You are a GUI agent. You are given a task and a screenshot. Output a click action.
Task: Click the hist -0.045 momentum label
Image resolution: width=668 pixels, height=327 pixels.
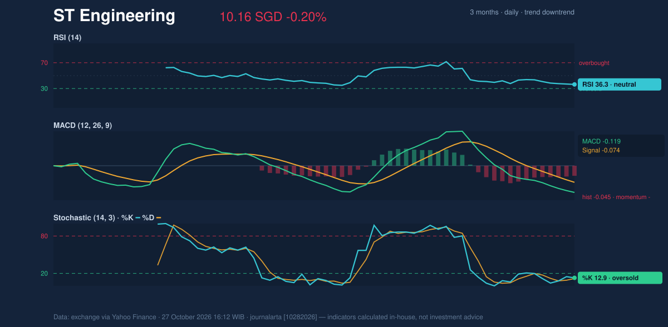(x=616, y=197)
